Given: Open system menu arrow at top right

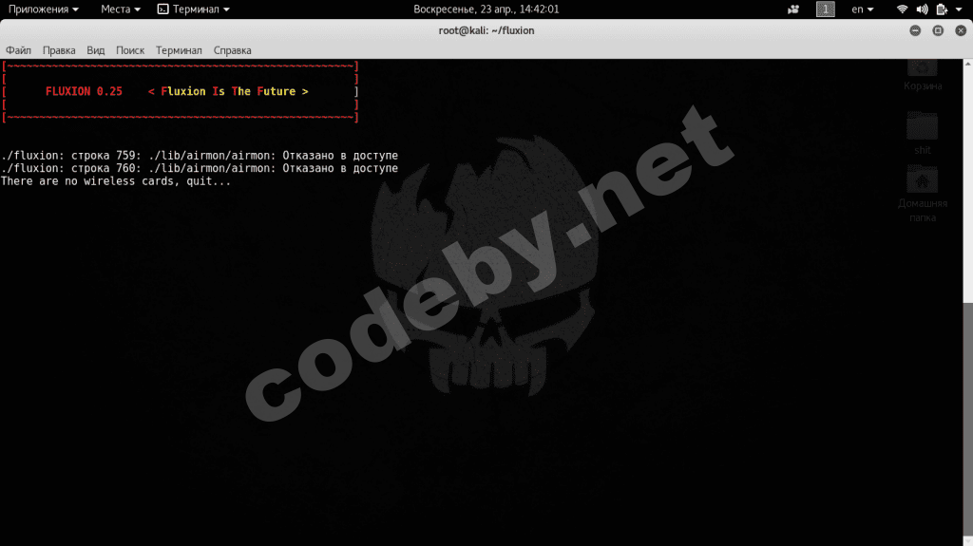Looking at the screenshot, I should (x=959, y=9).
